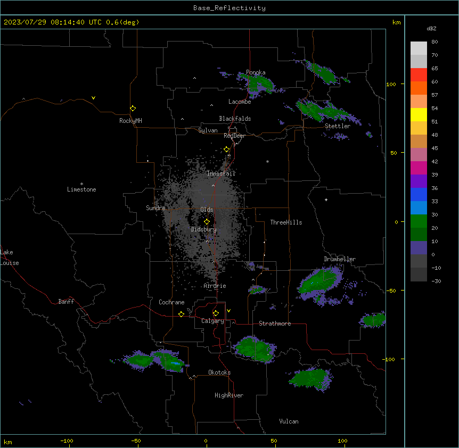Select the Didsbury label
This screenshot has width=459, height=448.
(x=204, y=229)
